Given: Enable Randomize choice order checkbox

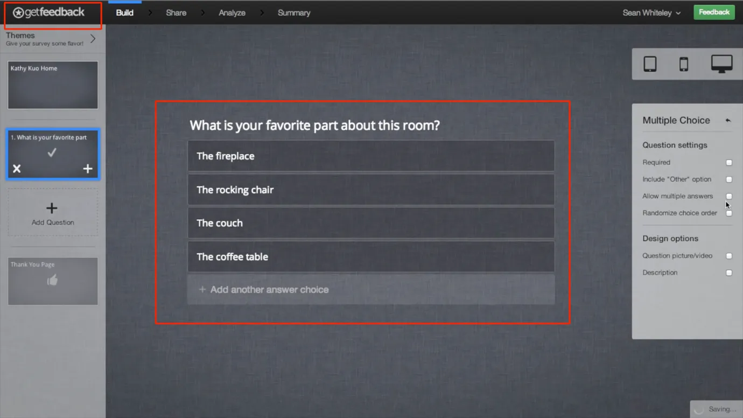Looking at the screenshot, I should (729, 213).
